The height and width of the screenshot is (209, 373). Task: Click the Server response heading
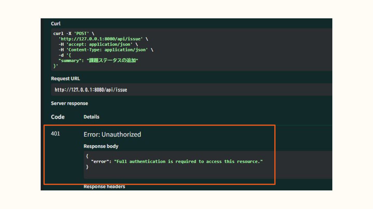pyautogui.click(x=69, y=103)
